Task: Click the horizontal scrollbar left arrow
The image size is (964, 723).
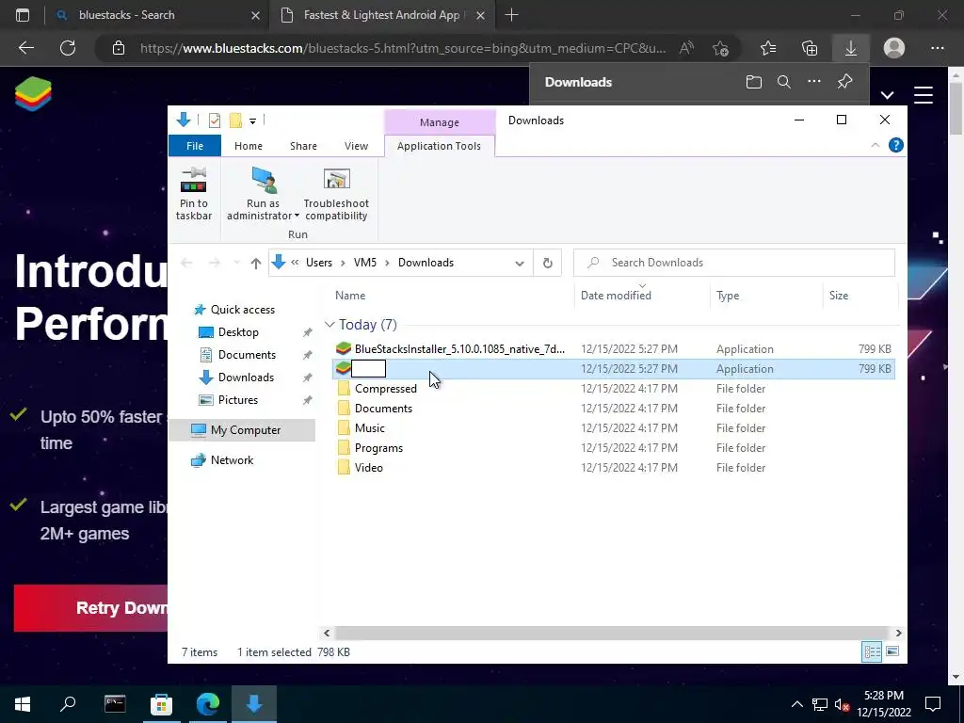Action: coord(327,634)
